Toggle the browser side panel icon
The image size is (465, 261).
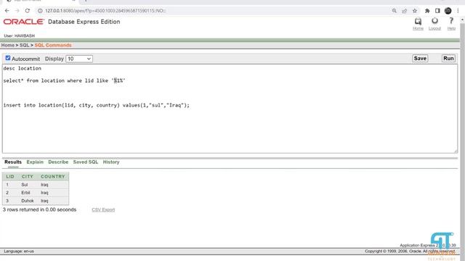(437, 11)
